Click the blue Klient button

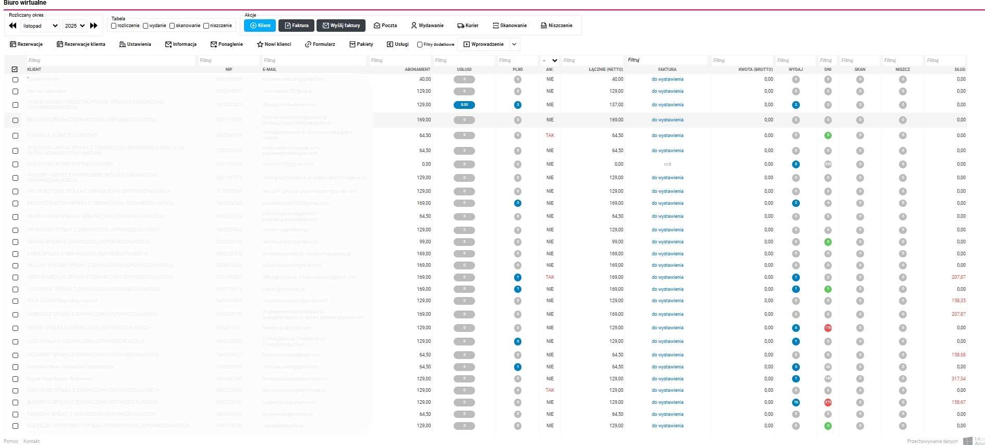(260, 26)
